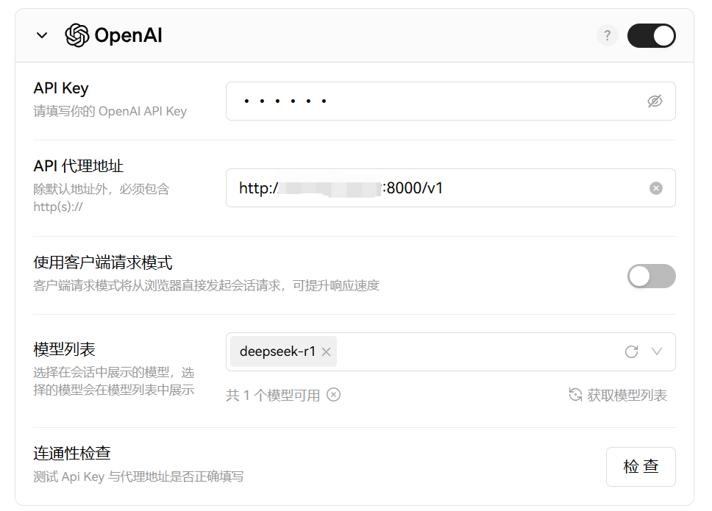Enable 使用客户端请求模式 switch
712x511 pixels.
click(651, 276)
